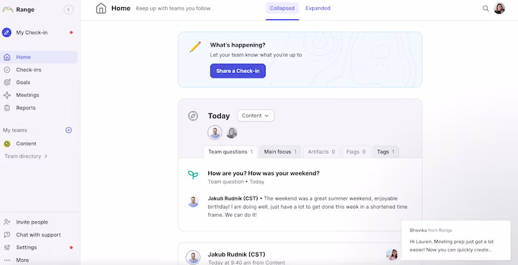Click the Range rainbow logo
The height and width of the screenshot is (265, 518).
coord(8,9)
